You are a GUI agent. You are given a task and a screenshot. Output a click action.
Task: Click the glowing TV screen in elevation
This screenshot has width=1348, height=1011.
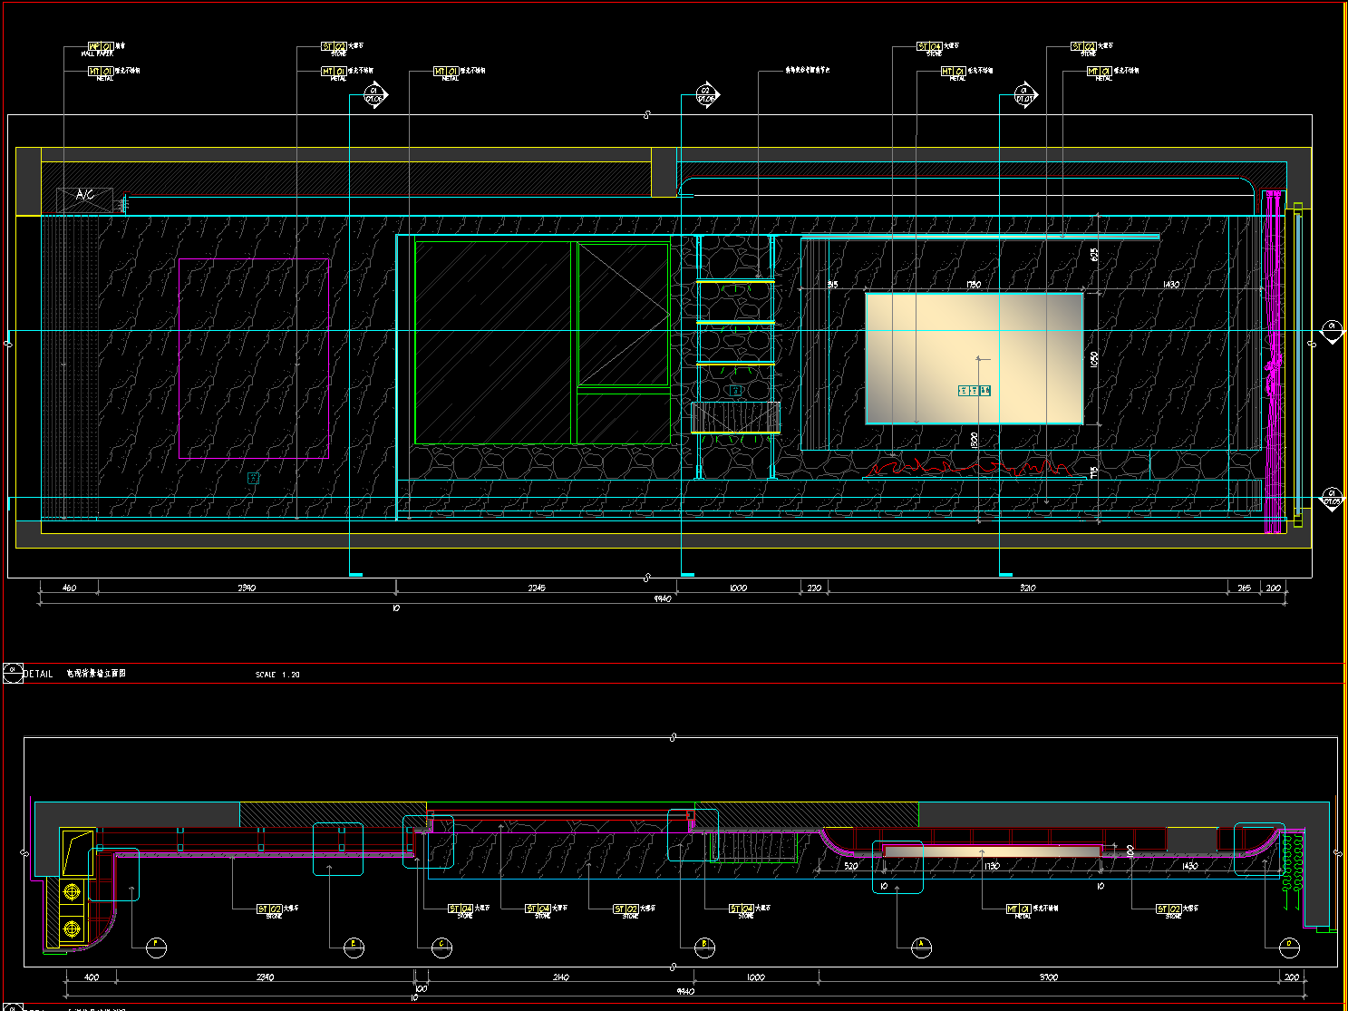[x=975, y=358]
